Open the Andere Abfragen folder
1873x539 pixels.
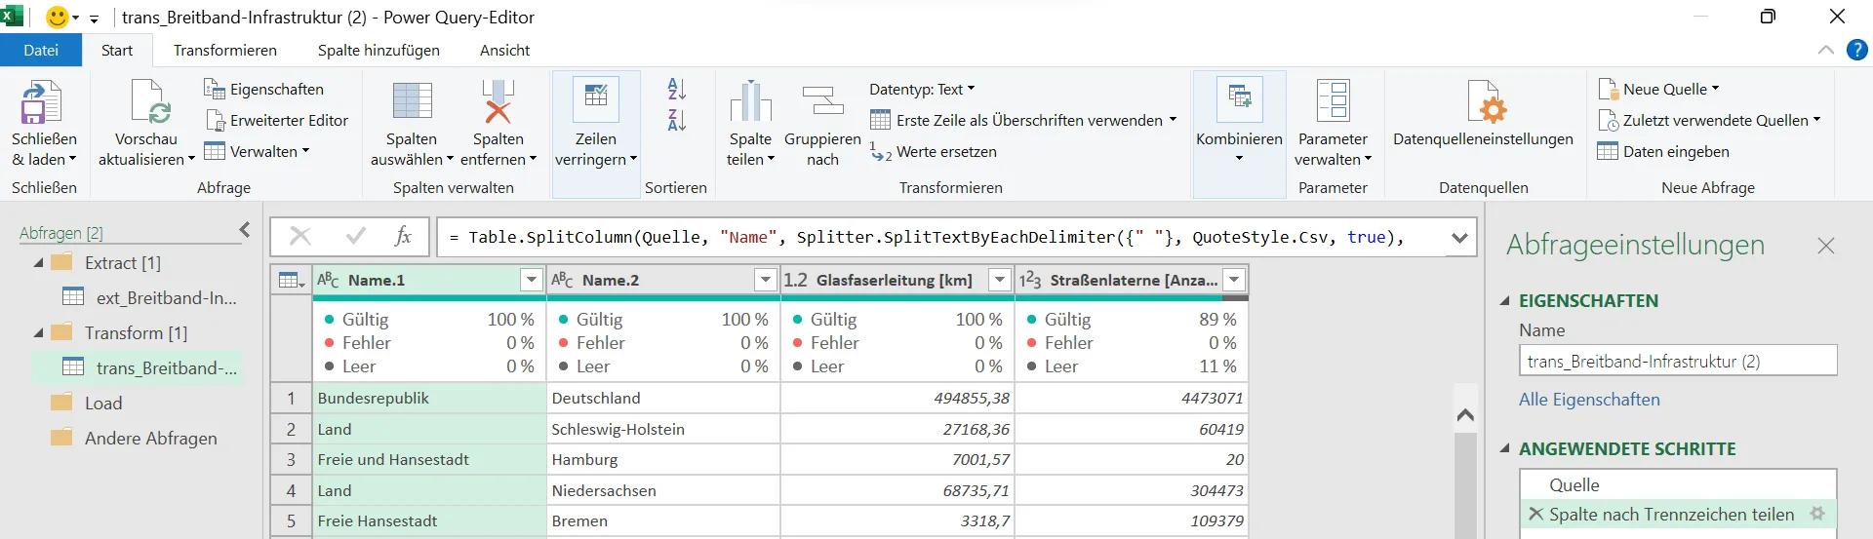[134, 438]
